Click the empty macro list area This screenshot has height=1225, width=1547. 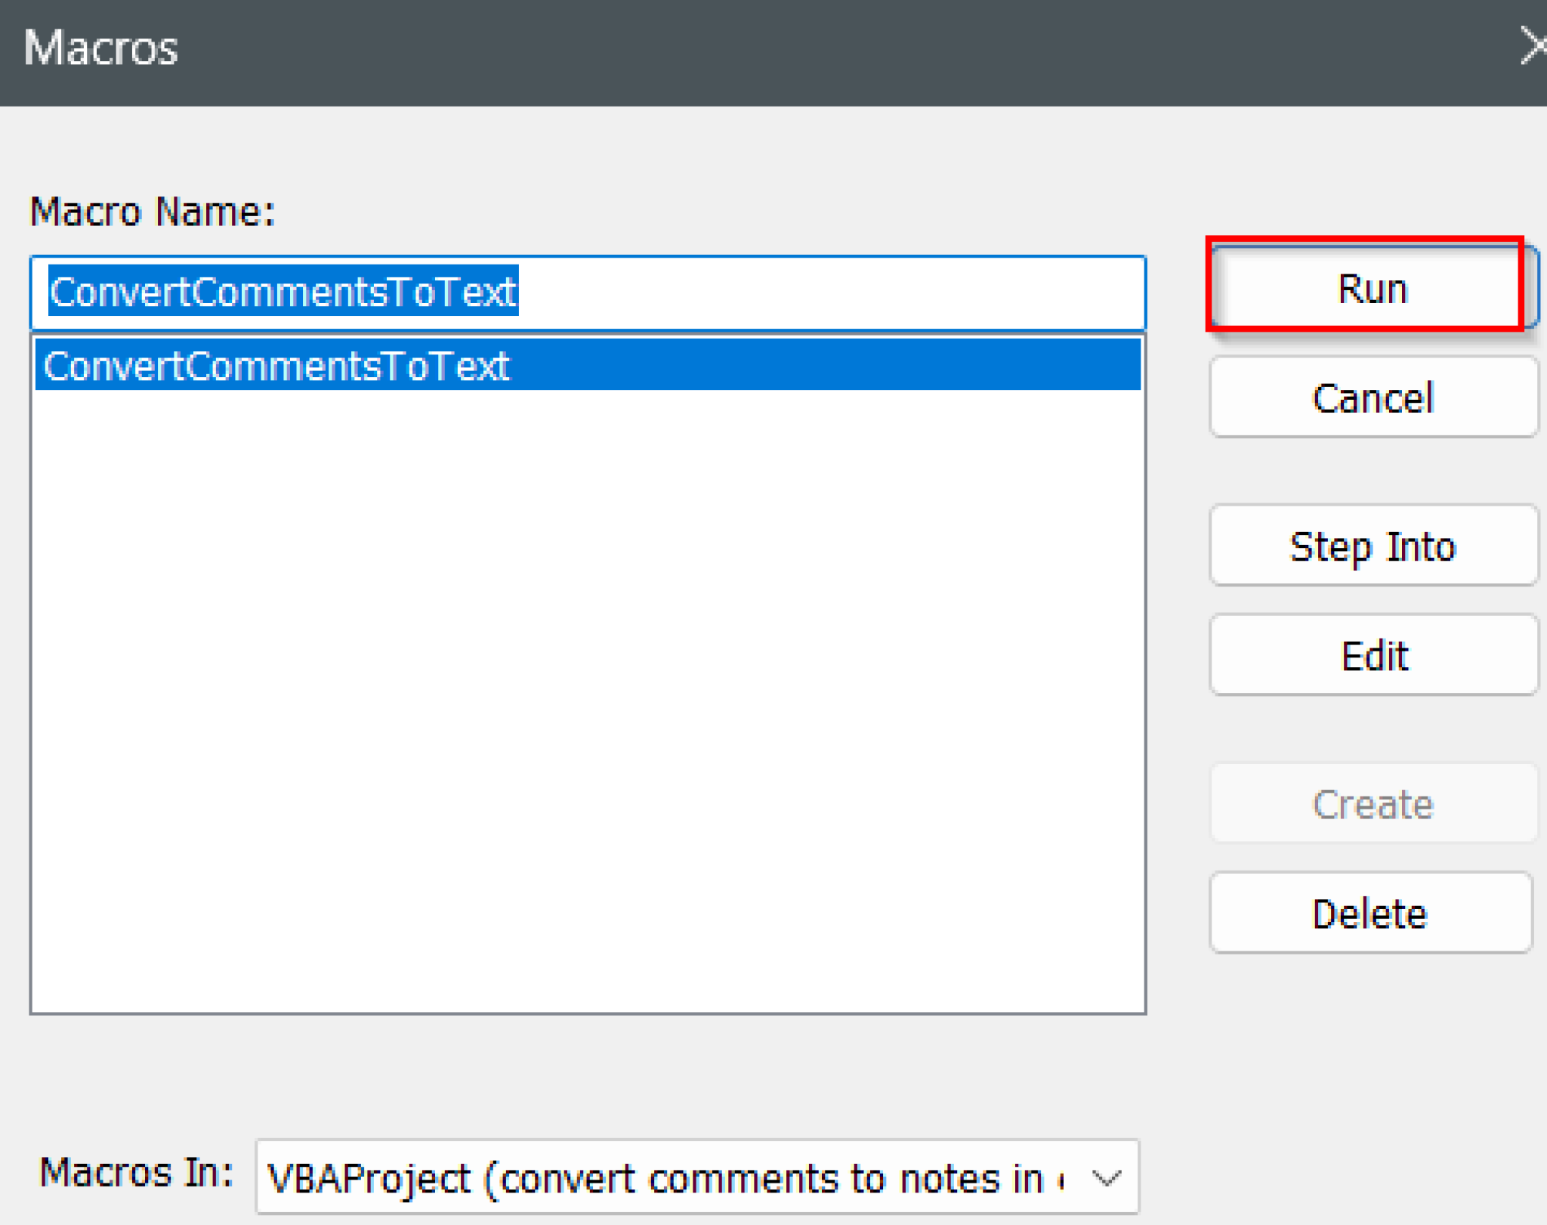click(588, 680)
